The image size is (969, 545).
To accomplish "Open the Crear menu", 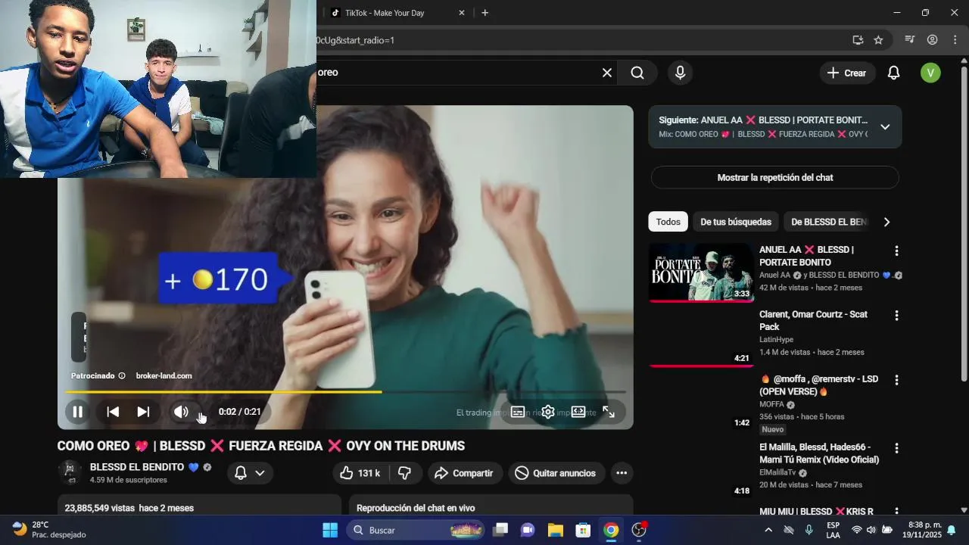I will click(847, 73).
